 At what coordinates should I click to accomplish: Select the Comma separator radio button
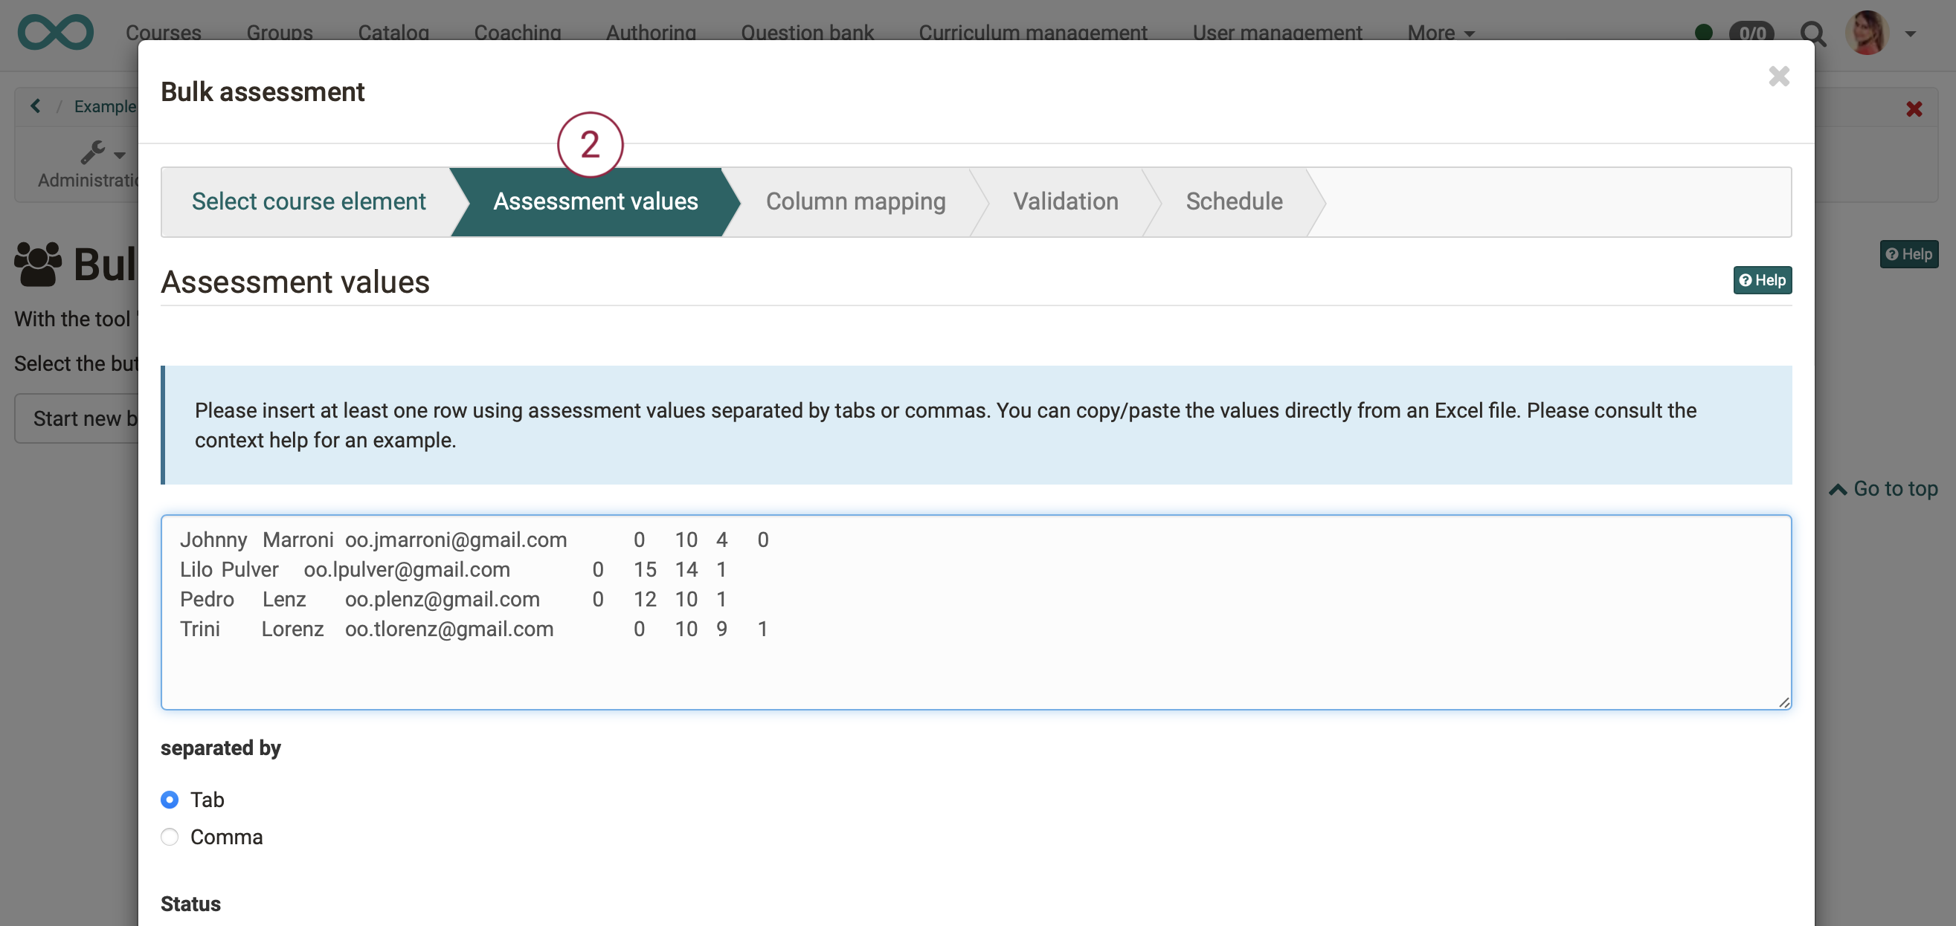point(170,836)
